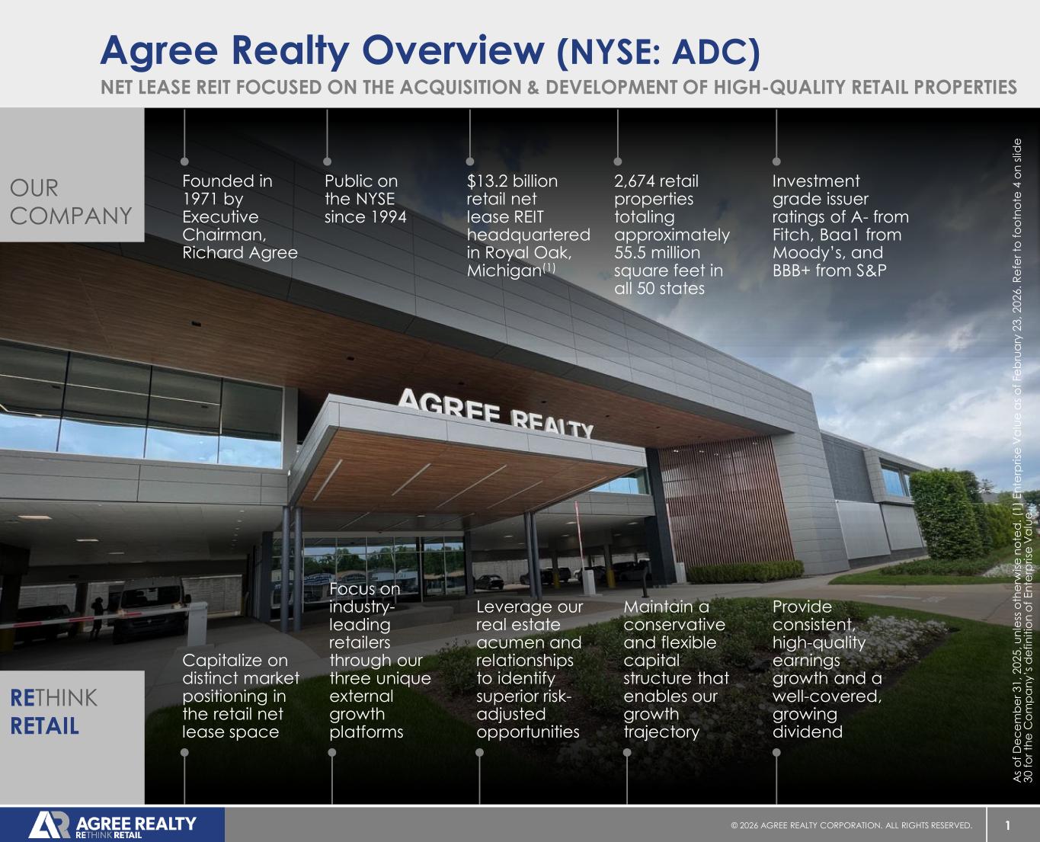Click the "Capitalize on distinct market positioning" text

(x=241, y=696)
